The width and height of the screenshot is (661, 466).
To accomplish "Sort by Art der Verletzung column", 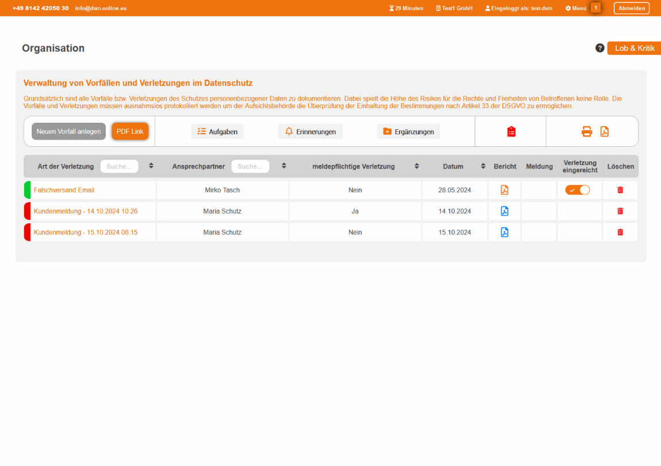I will coord(151,166).
